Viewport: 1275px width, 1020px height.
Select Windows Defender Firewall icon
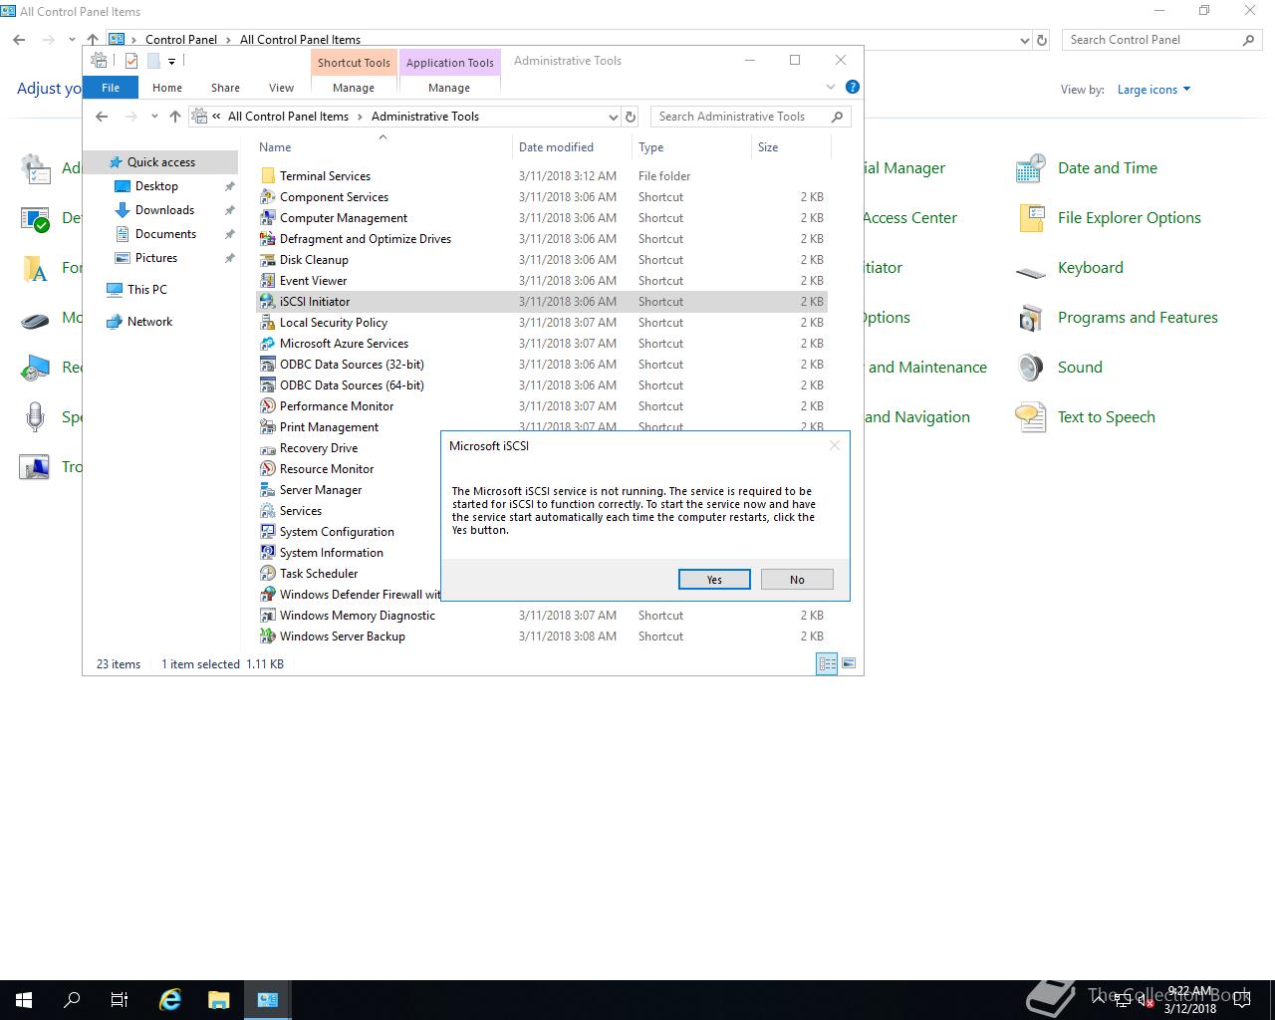point(267,595)
